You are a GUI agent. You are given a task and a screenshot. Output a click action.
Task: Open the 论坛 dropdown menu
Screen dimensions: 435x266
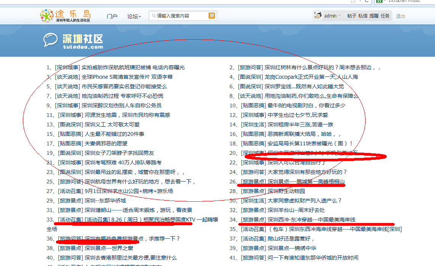[134, 16]
